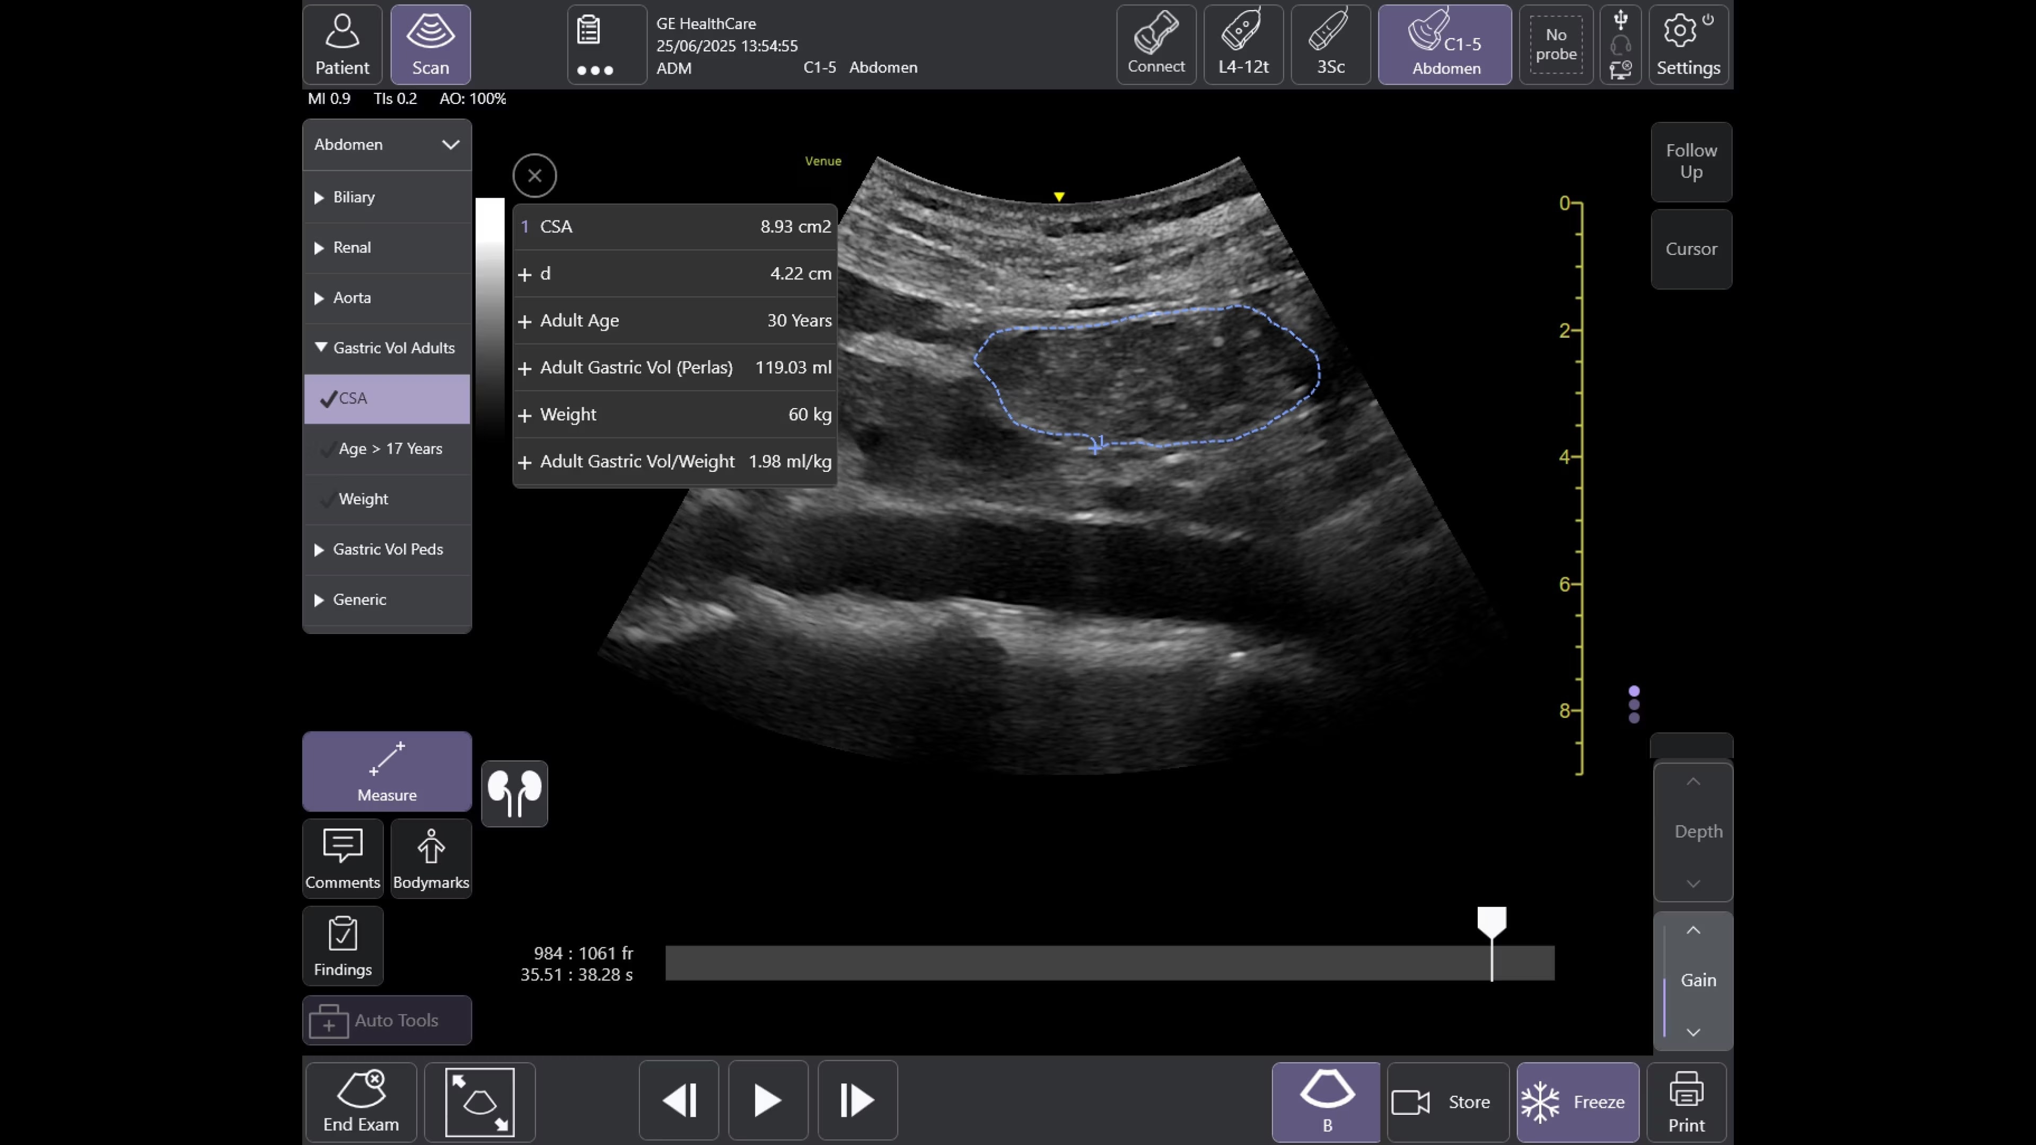Open the Settings menu
Viewport: 2036px width, 1145px height.
tap(1688, 45)
